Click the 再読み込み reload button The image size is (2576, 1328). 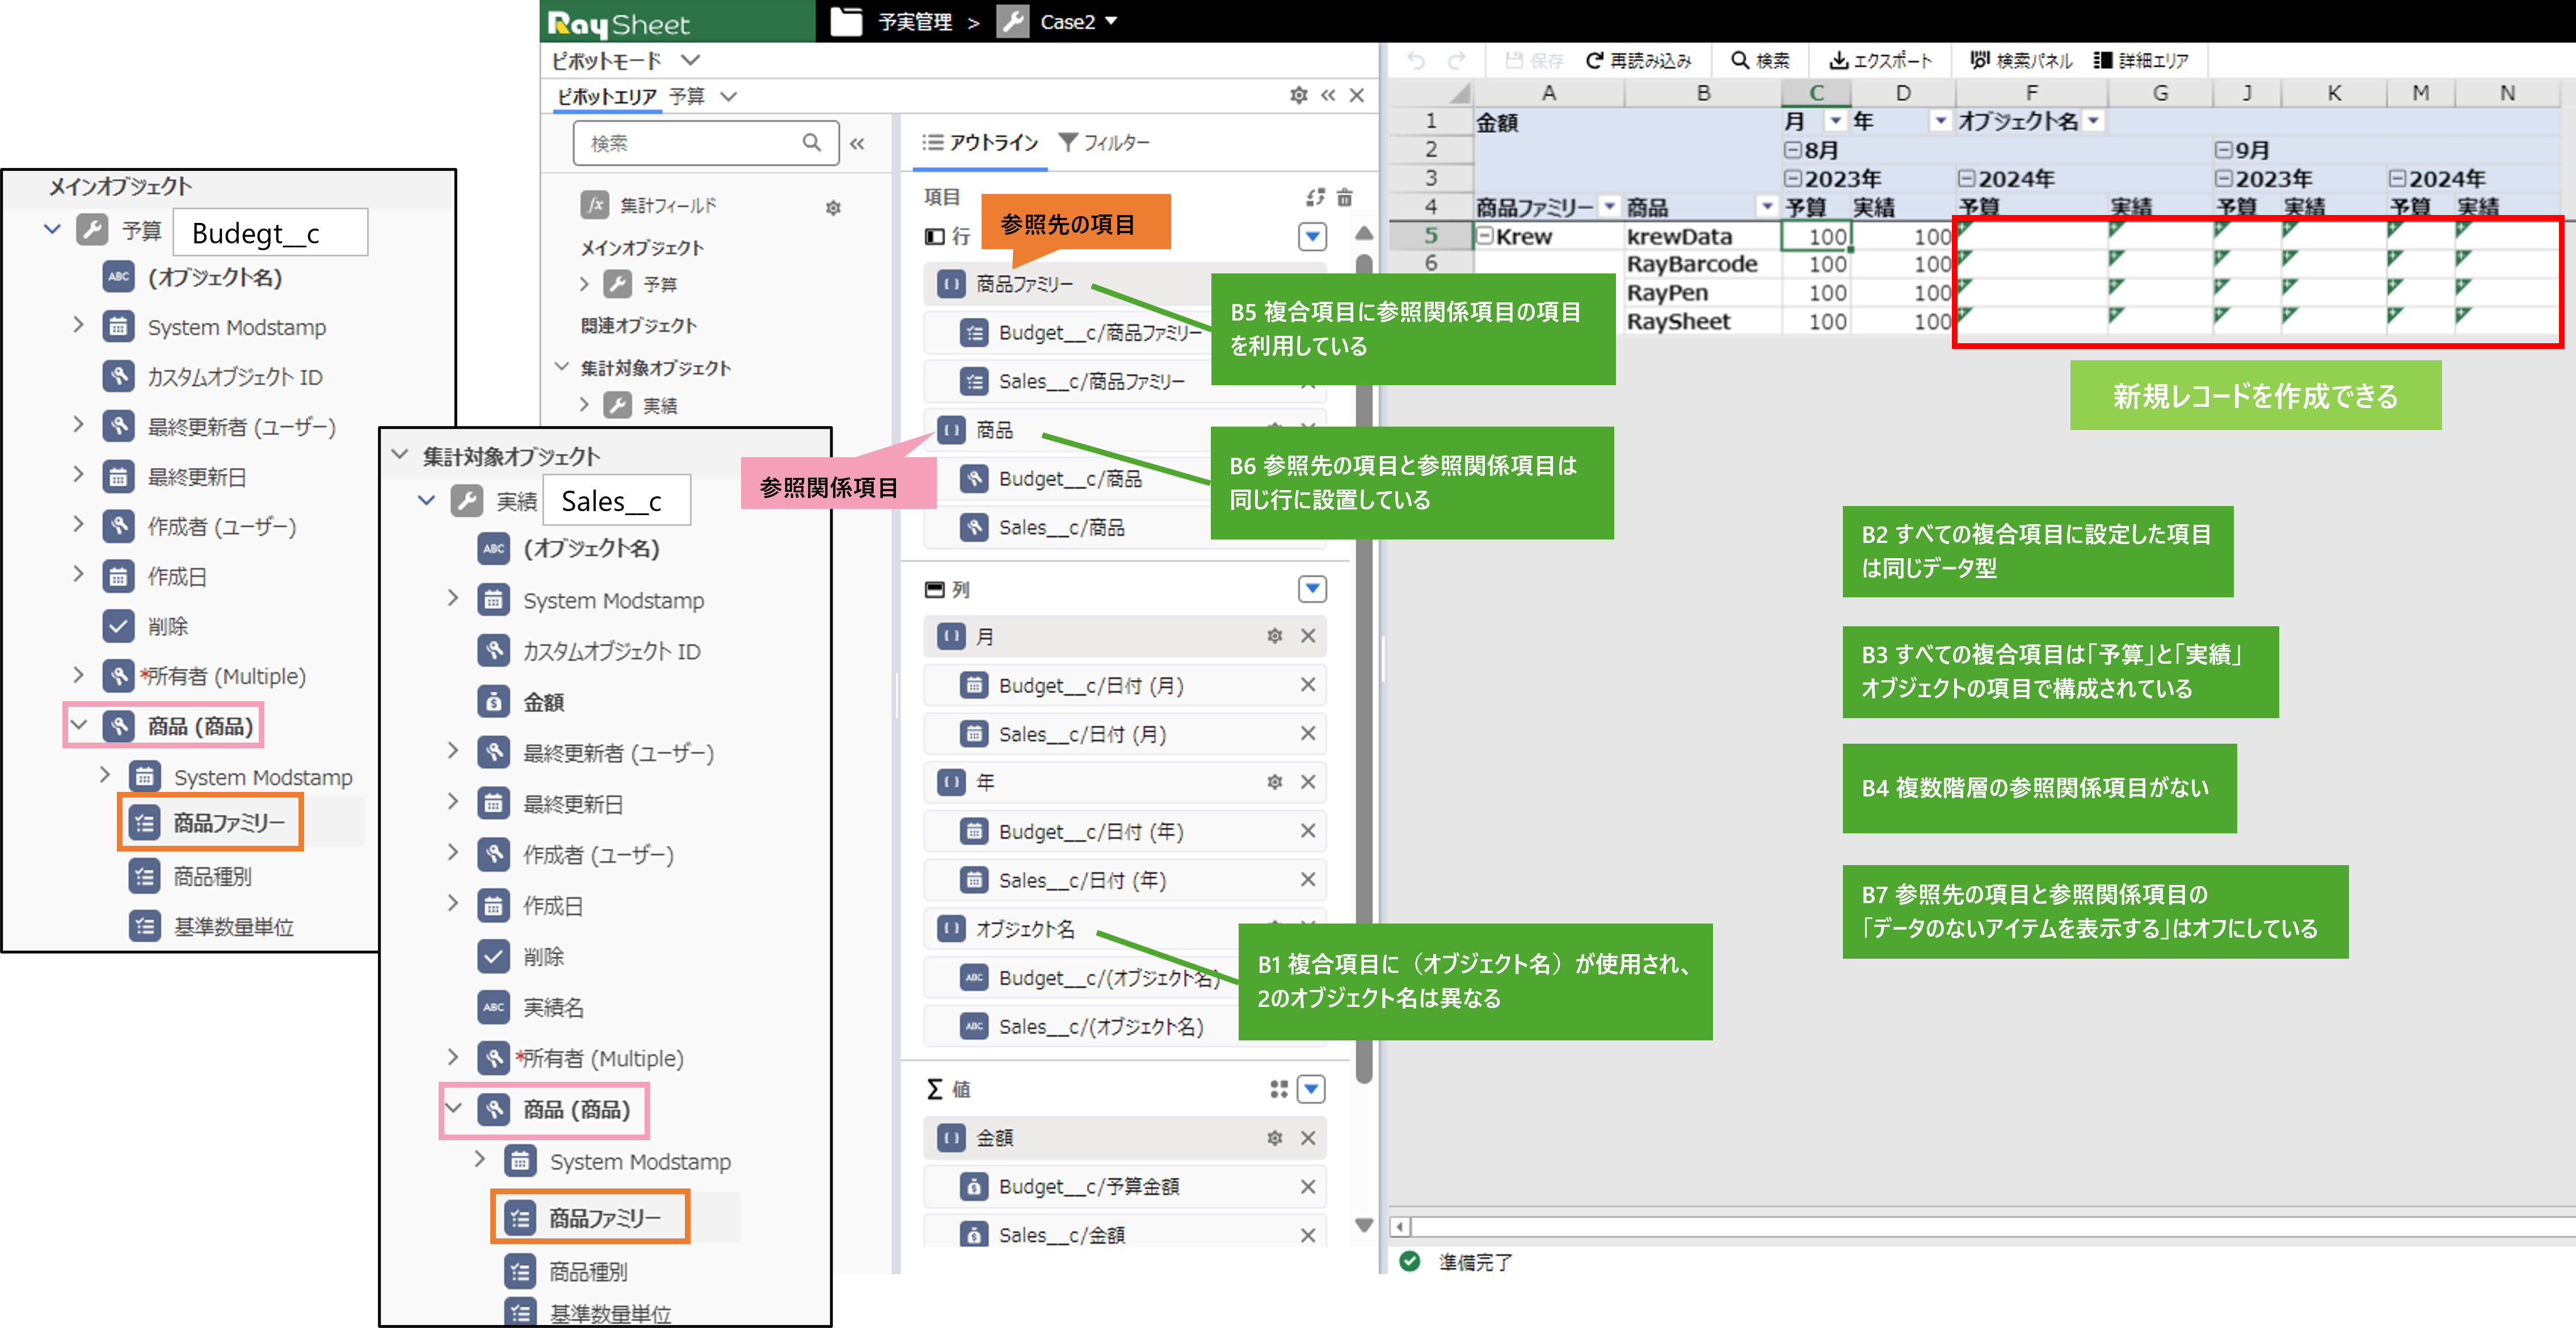click(x=1639, y=61)
